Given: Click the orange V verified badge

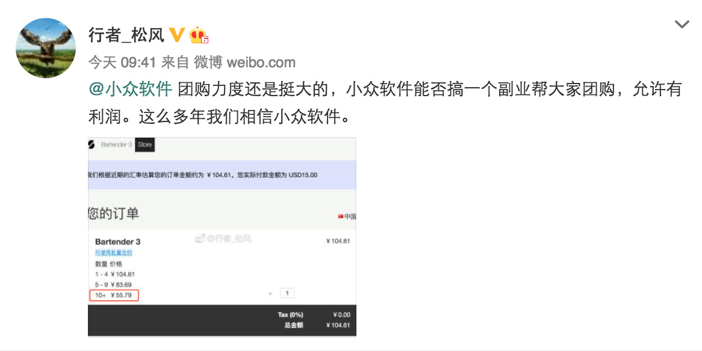Looking at the screenshot, I should click(176, 35).
